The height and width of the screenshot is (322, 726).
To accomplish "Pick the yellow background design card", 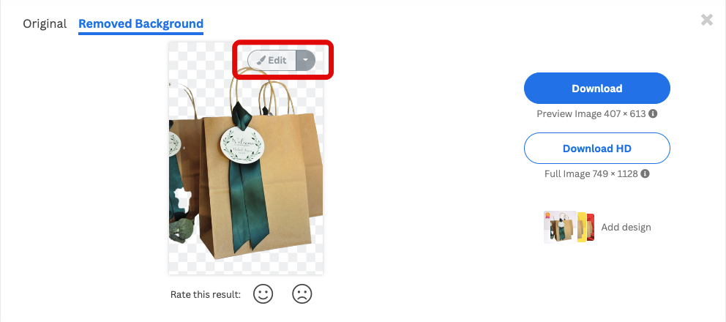I will pos(582,227).
